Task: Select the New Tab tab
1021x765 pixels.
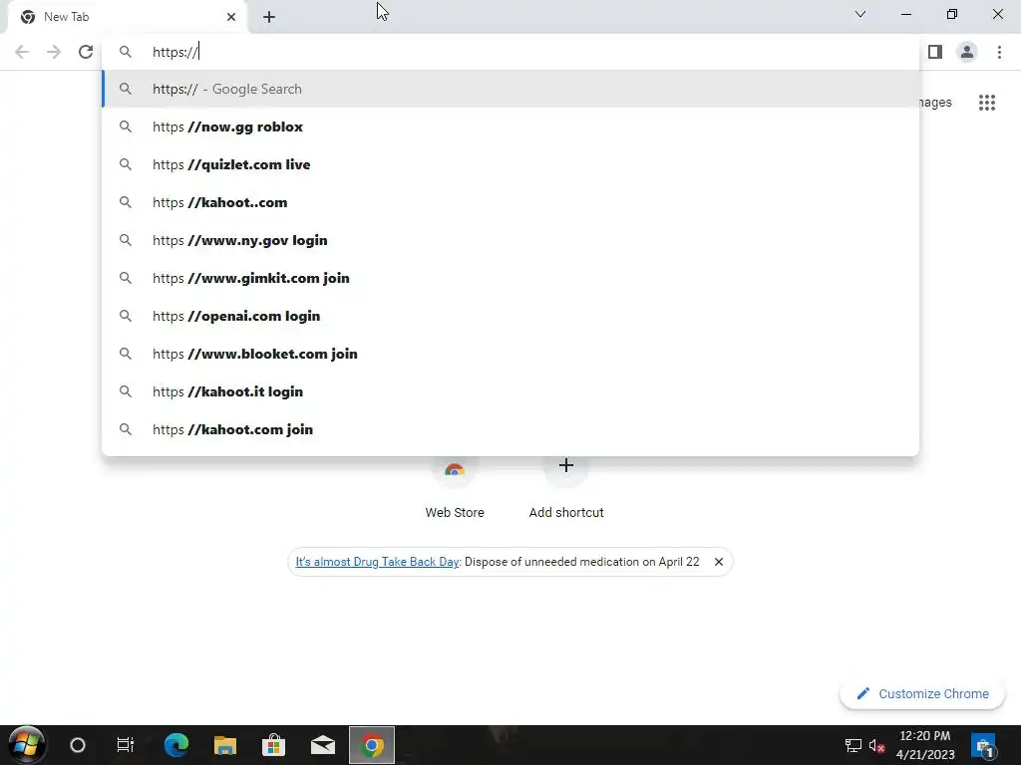Action: (x=127, y=17)
